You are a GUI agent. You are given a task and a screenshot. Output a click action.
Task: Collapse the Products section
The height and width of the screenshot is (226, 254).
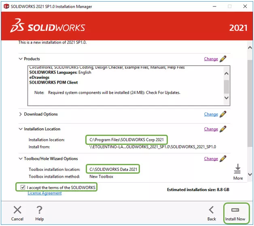pyautogui.click(x=21, y=59)
